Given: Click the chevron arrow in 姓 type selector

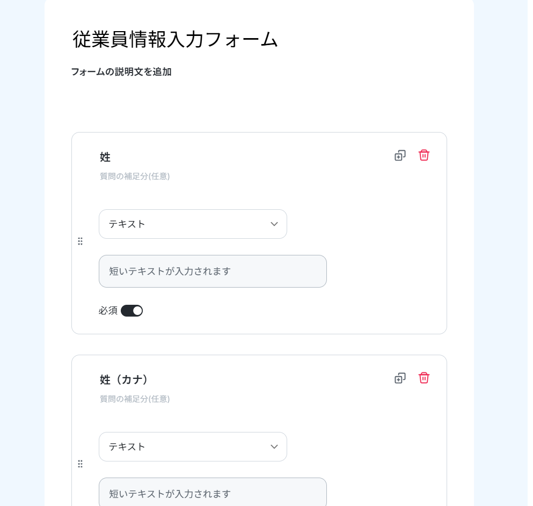Looking at the screenshot, I should click(274, 224).
